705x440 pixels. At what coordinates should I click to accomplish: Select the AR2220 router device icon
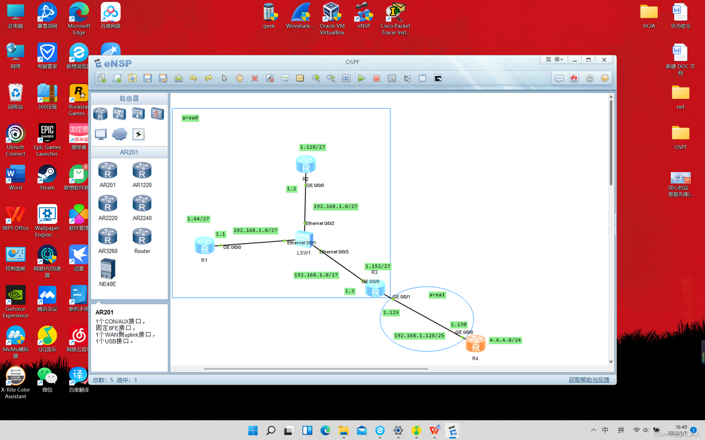[x=107, y=205]
